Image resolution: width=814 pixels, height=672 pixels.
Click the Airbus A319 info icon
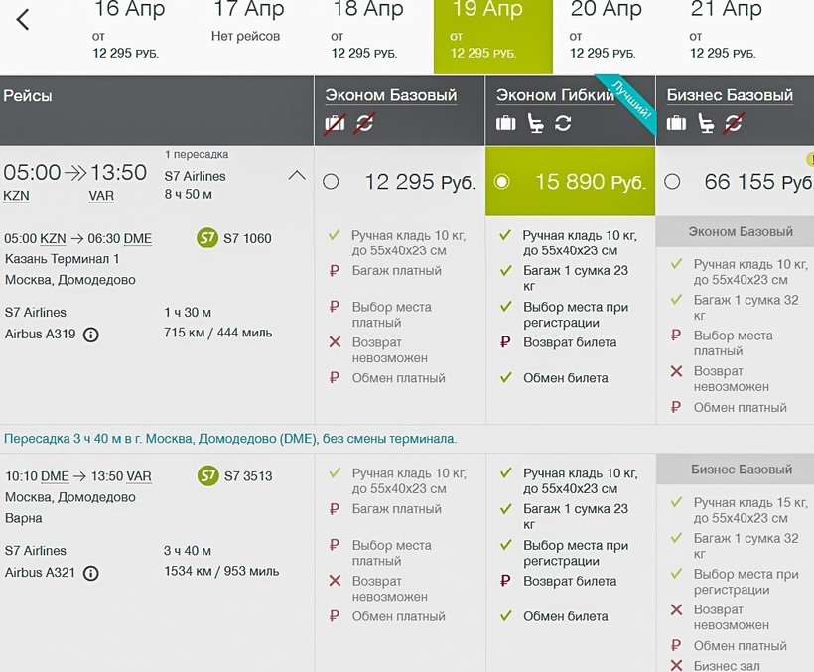point(91,336)
